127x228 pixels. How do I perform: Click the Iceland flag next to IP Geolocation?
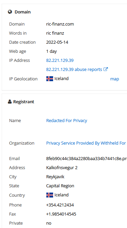tap(50, 79)
